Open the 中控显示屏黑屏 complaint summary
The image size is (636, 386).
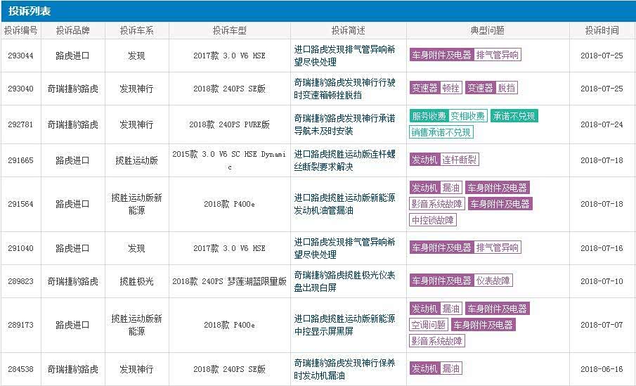coord(344,325)
